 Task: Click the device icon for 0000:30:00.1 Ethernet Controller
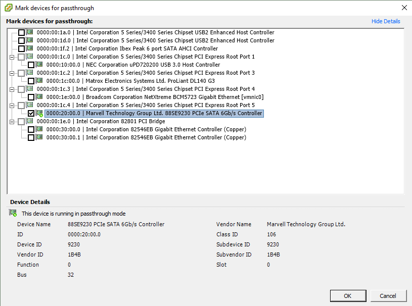[x=39, y=137]
